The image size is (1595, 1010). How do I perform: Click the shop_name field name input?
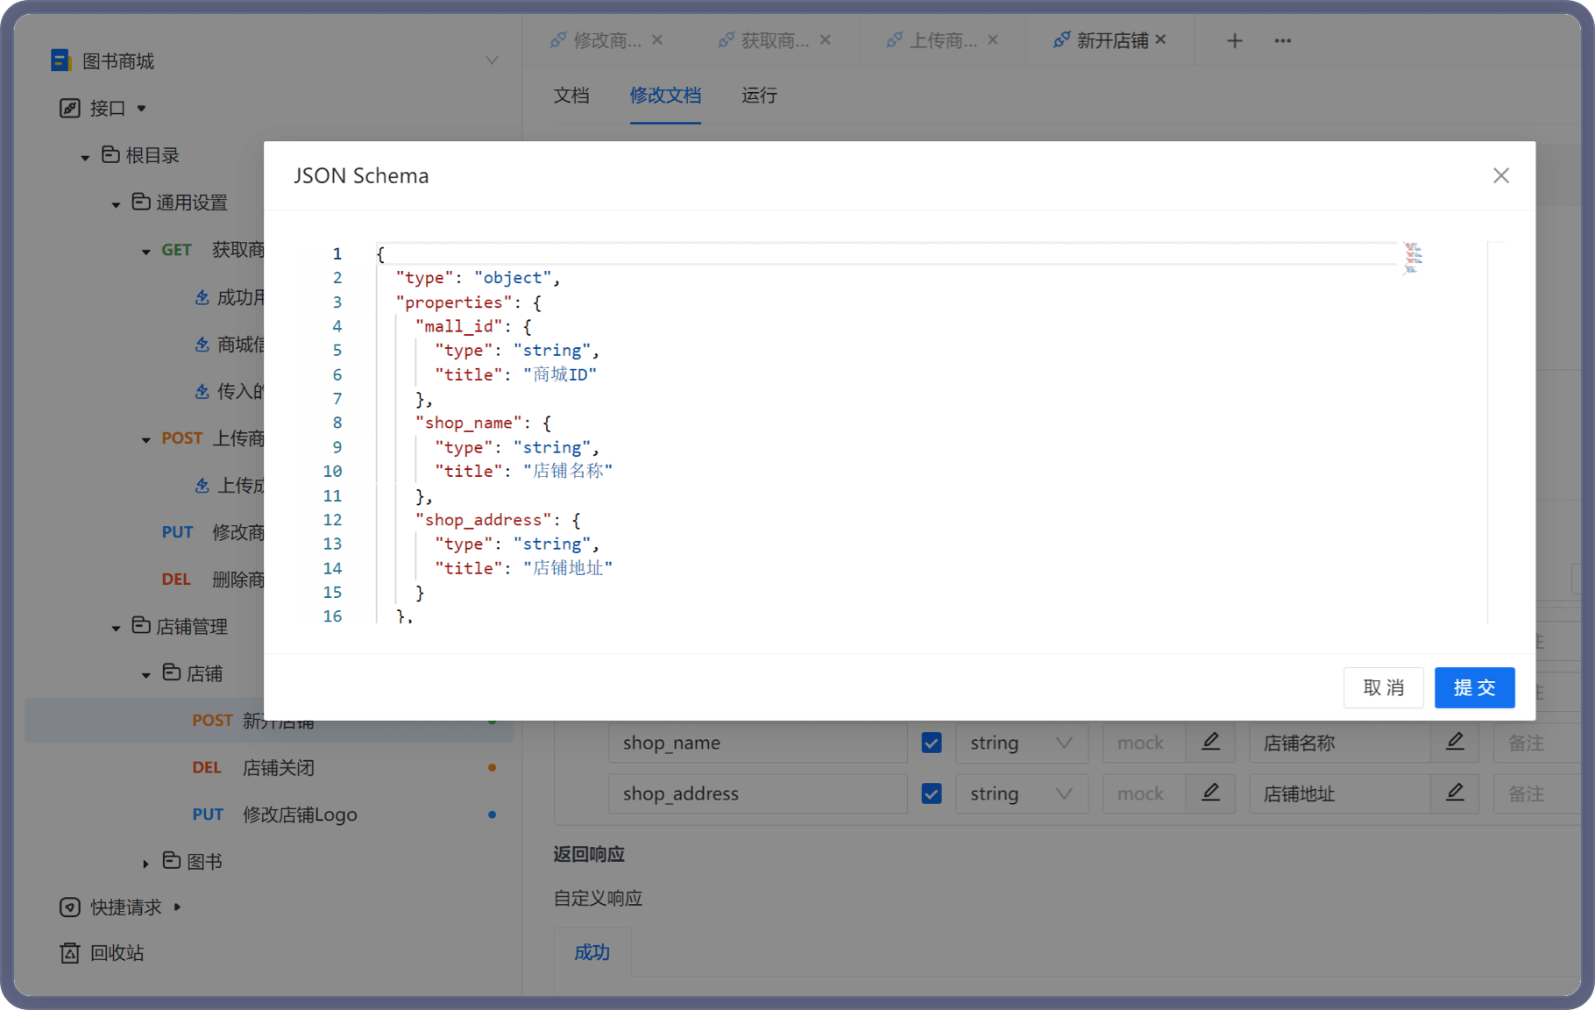tap(758, 743)
